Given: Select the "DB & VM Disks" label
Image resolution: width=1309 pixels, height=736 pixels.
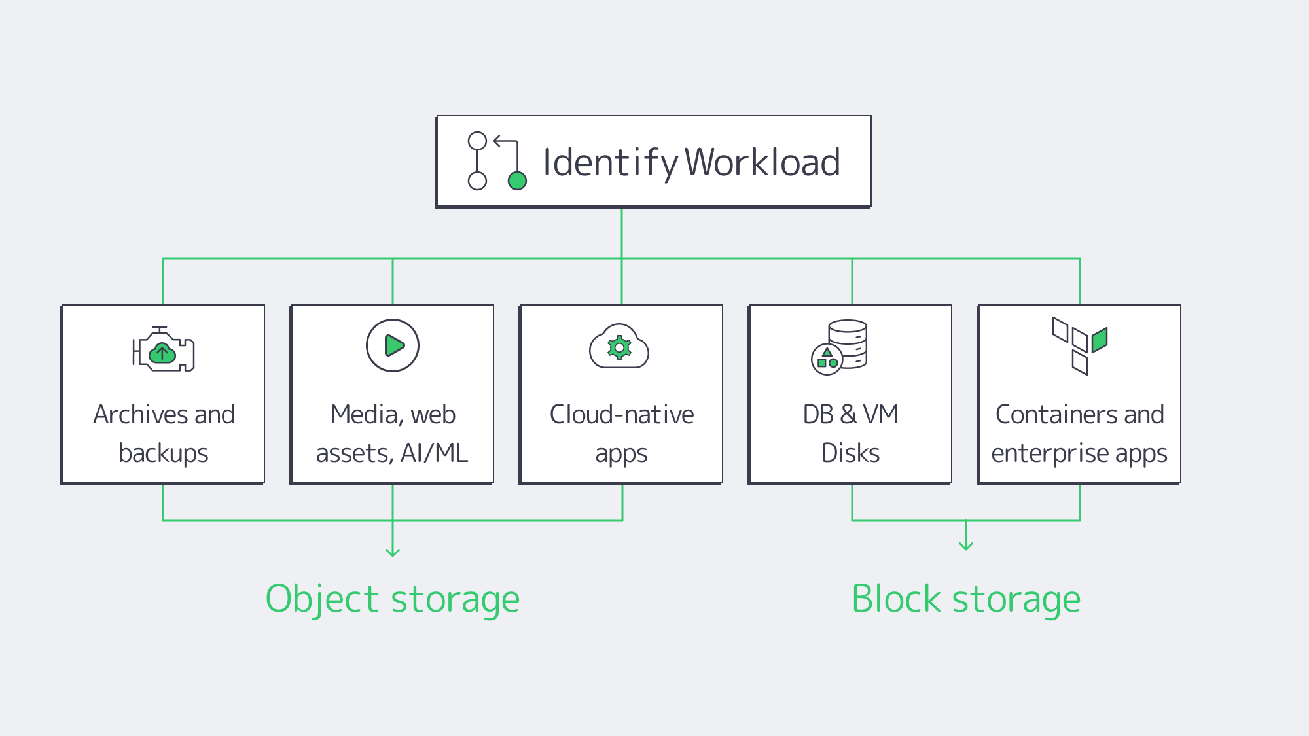Looking at the screenshot, I should coord(851,434).
